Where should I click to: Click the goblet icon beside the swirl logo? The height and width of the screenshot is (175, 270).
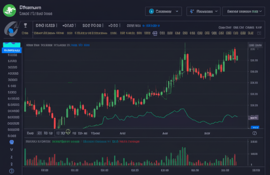point(26,26)
